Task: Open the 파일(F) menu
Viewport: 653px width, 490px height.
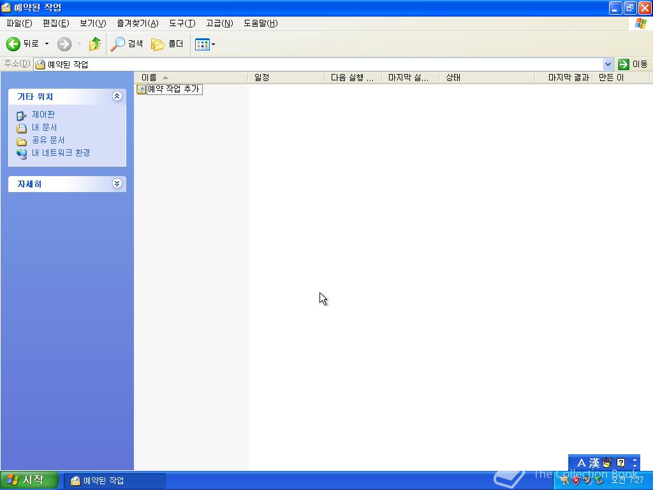Action: [19, 24]
